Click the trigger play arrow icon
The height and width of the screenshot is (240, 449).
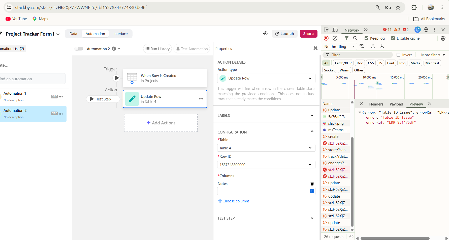point(117,78)
